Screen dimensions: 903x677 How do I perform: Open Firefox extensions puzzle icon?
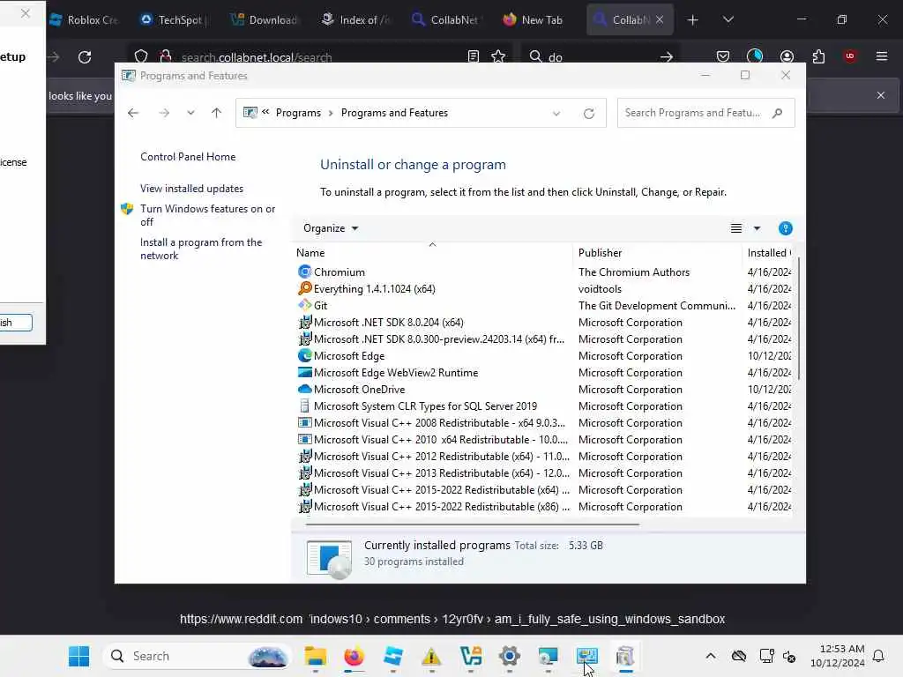(818, 56)
